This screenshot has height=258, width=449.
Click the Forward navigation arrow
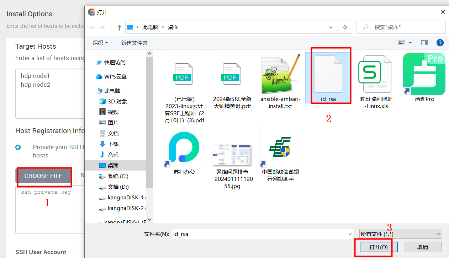102,27
